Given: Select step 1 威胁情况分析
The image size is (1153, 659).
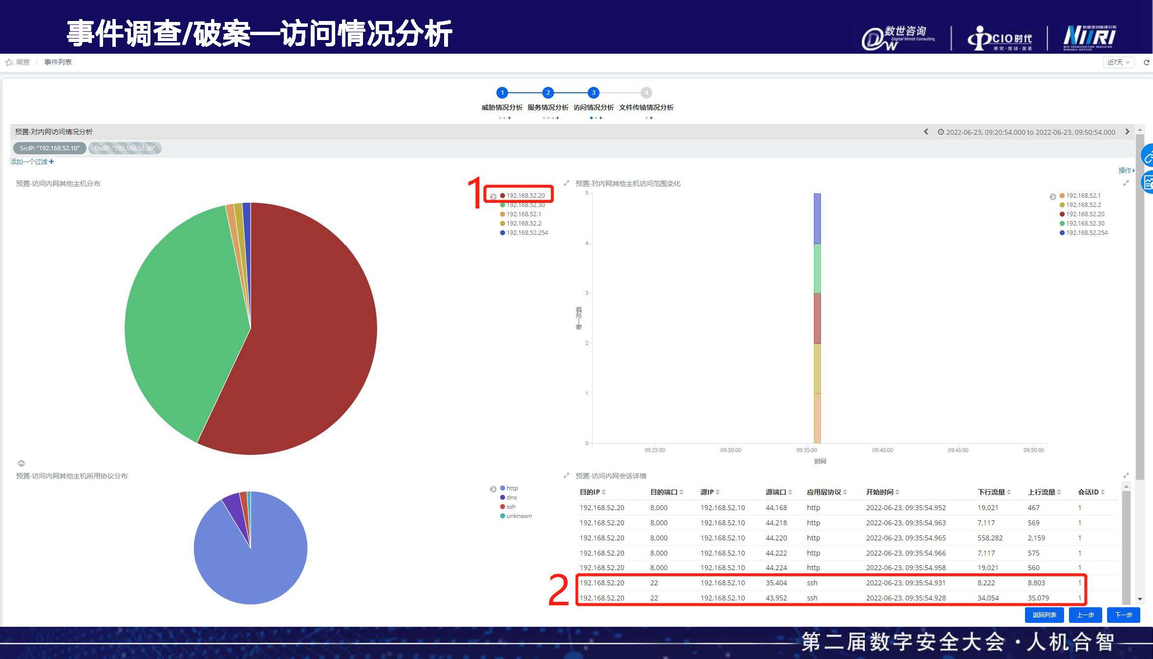Looking at the screenshot, I should point(502,92).
